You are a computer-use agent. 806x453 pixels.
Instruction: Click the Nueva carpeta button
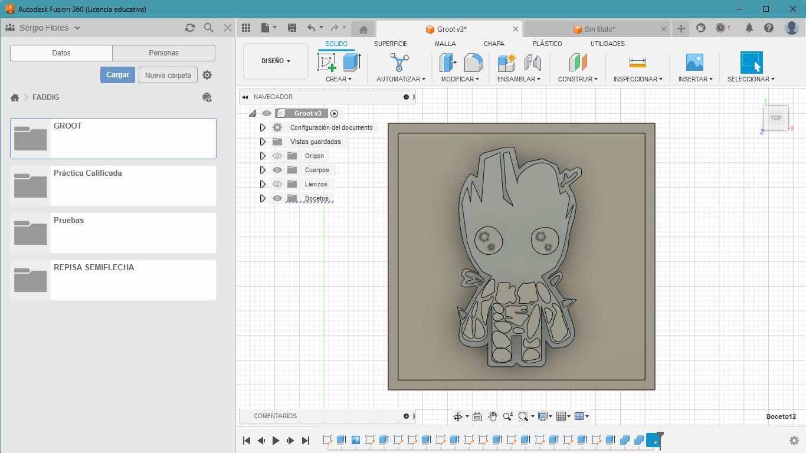168,75
